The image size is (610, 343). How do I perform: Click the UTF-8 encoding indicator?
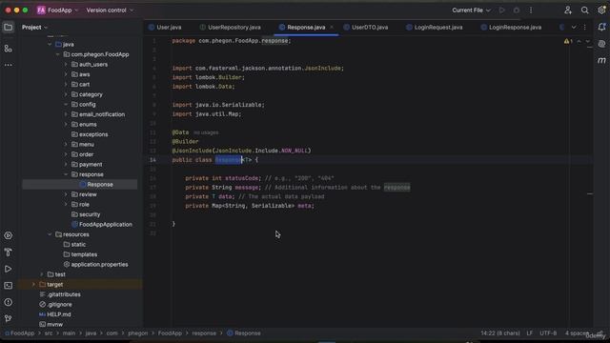548,333
